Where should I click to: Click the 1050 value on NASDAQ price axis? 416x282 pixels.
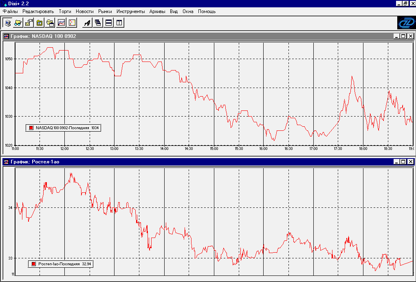(9, 59)
